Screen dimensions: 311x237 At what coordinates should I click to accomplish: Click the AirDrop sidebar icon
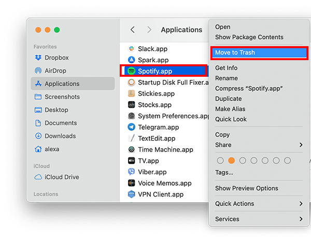tap(38, 71)
